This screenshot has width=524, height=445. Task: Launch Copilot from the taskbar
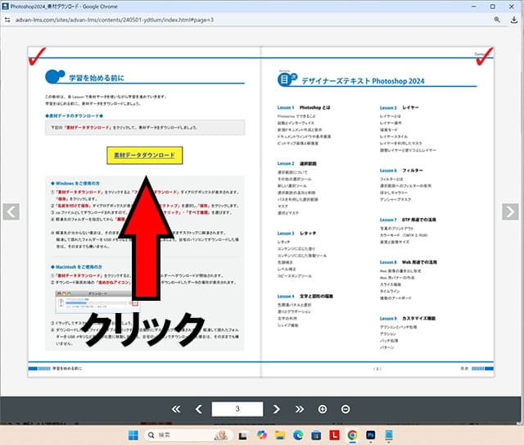(262, 435)
